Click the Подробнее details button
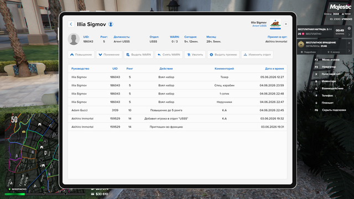354x199 pixels. pos(309,52)
